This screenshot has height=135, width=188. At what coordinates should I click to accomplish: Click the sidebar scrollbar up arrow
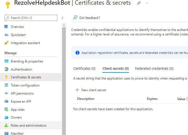tap(64, 25)
